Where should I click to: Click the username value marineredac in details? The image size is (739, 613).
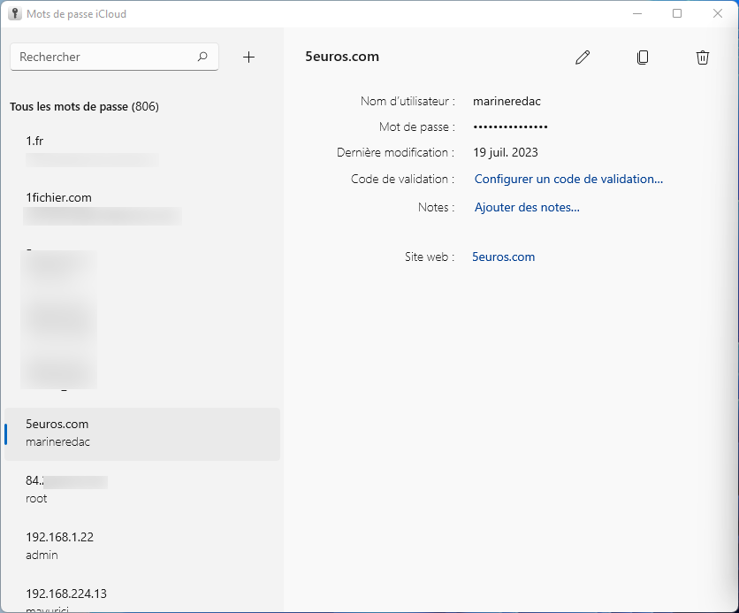tap(507, 102)
